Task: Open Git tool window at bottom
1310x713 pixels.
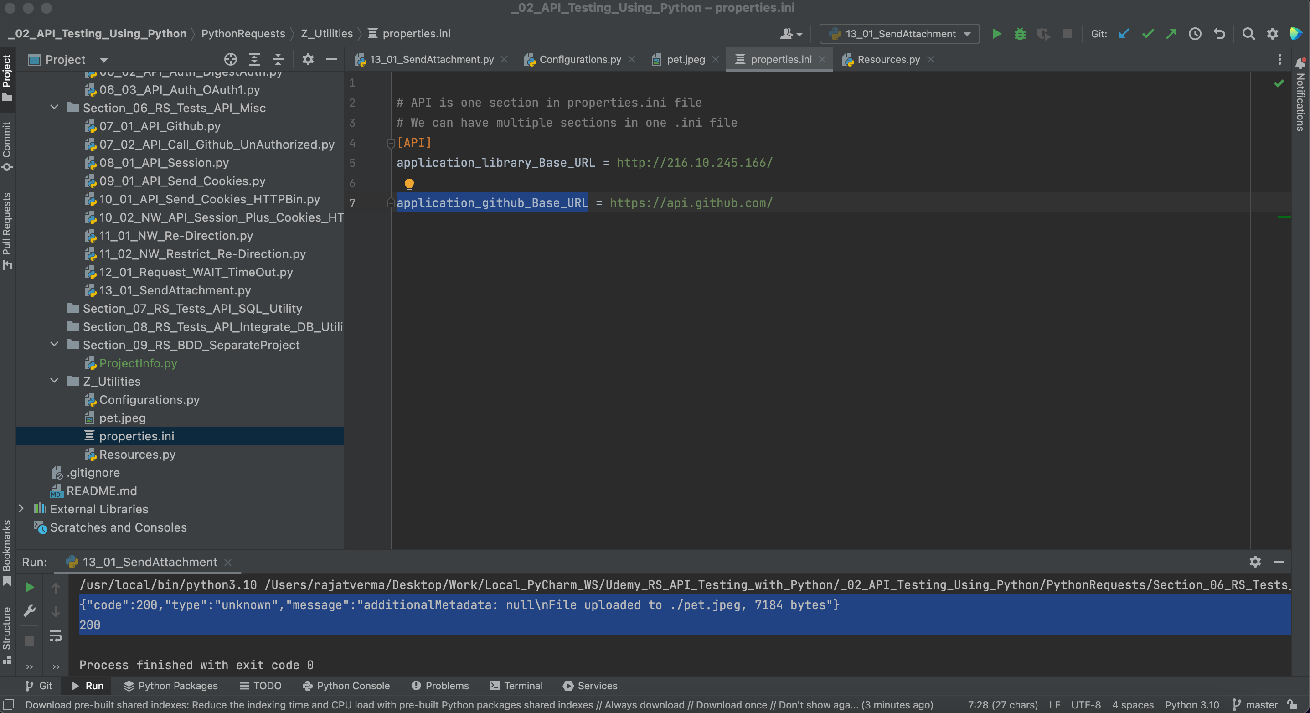Action: (x=39, y=686)
